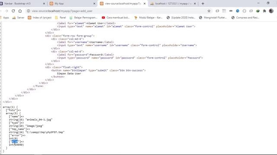The height and width of the screenshot is (155, 277).
Task: Open the Menginstall Flutter... bookmark
Action: pos(213,18)
